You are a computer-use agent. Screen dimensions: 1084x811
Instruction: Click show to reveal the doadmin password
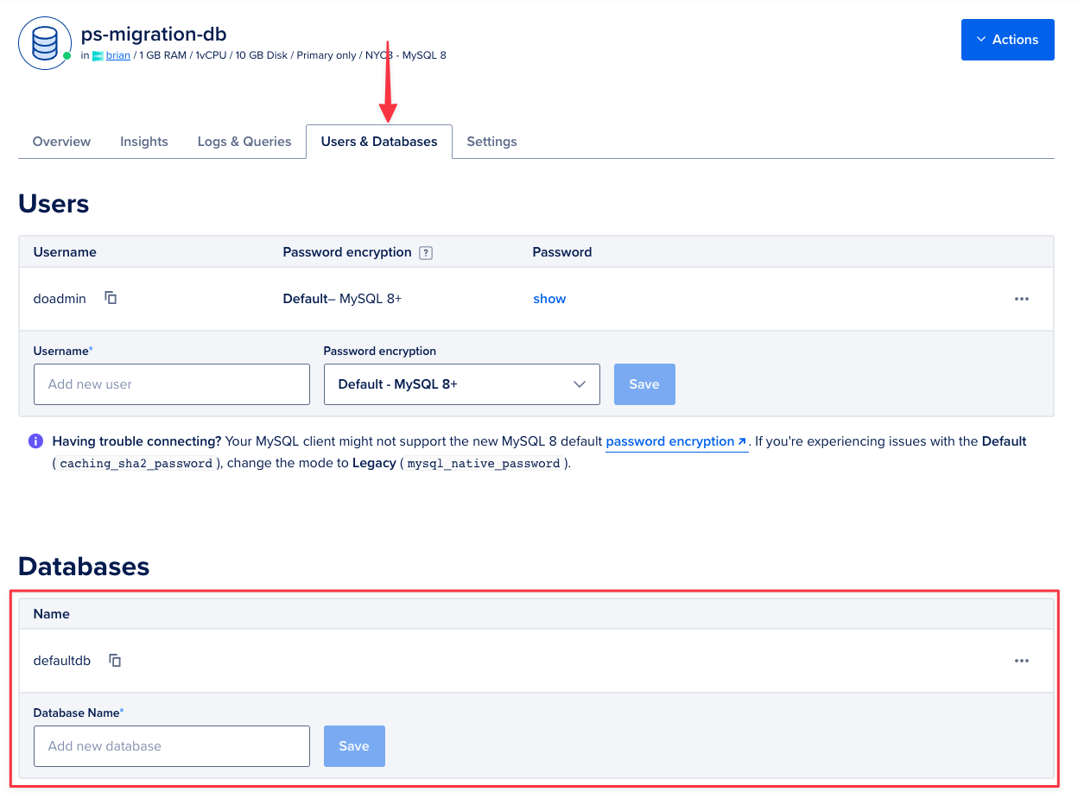pos(549,299)
